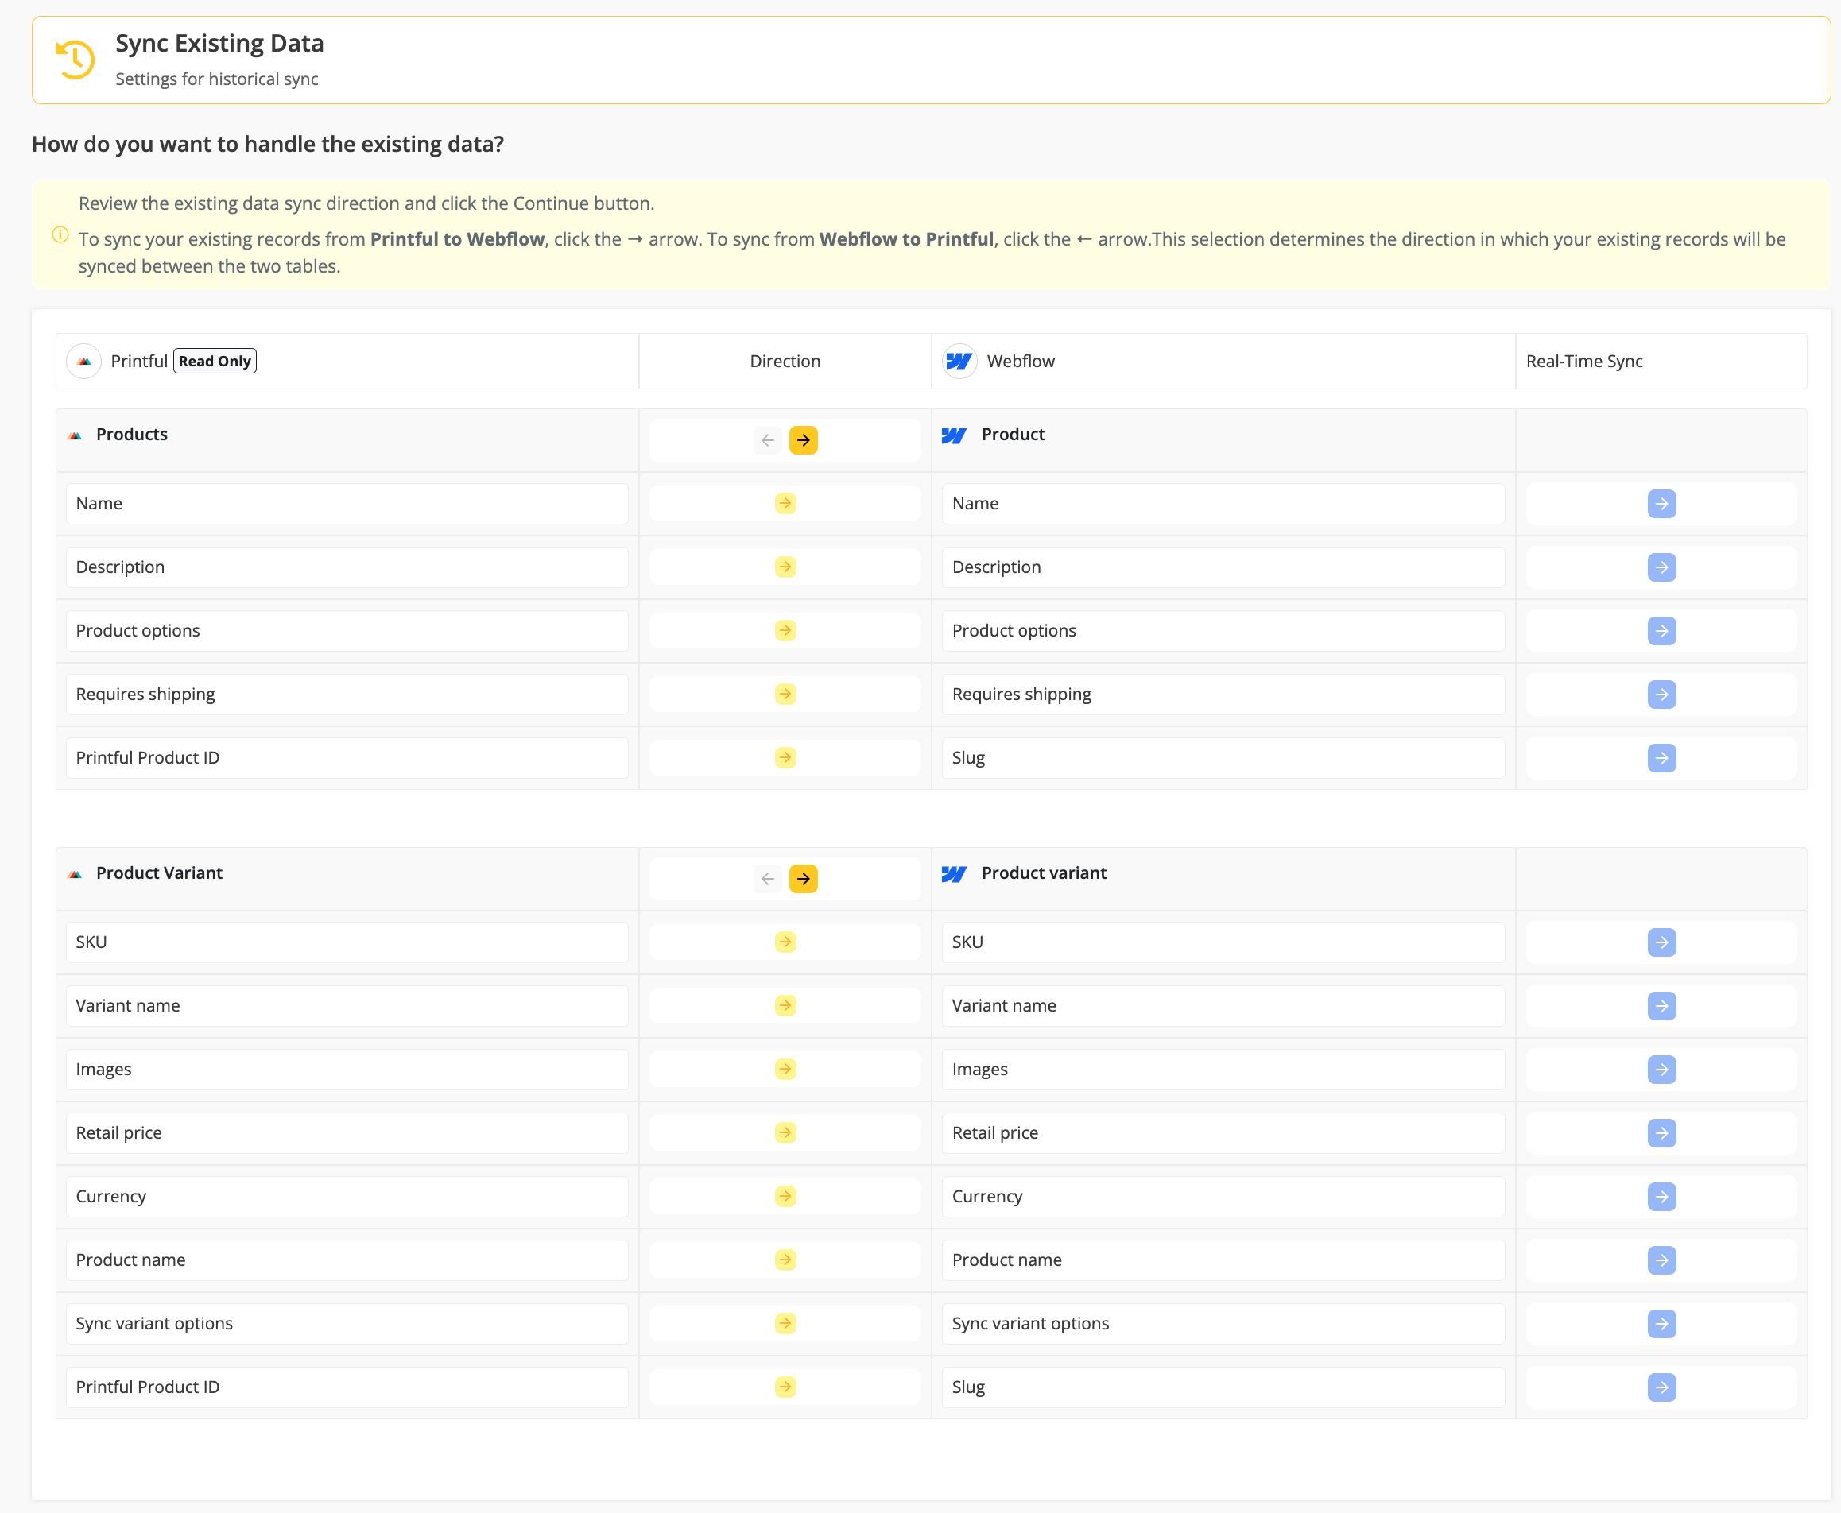Select the Webflow Sync variant options field
The height and width of the screenshot is (1513, 1841).
[x=1223, y=1324]
